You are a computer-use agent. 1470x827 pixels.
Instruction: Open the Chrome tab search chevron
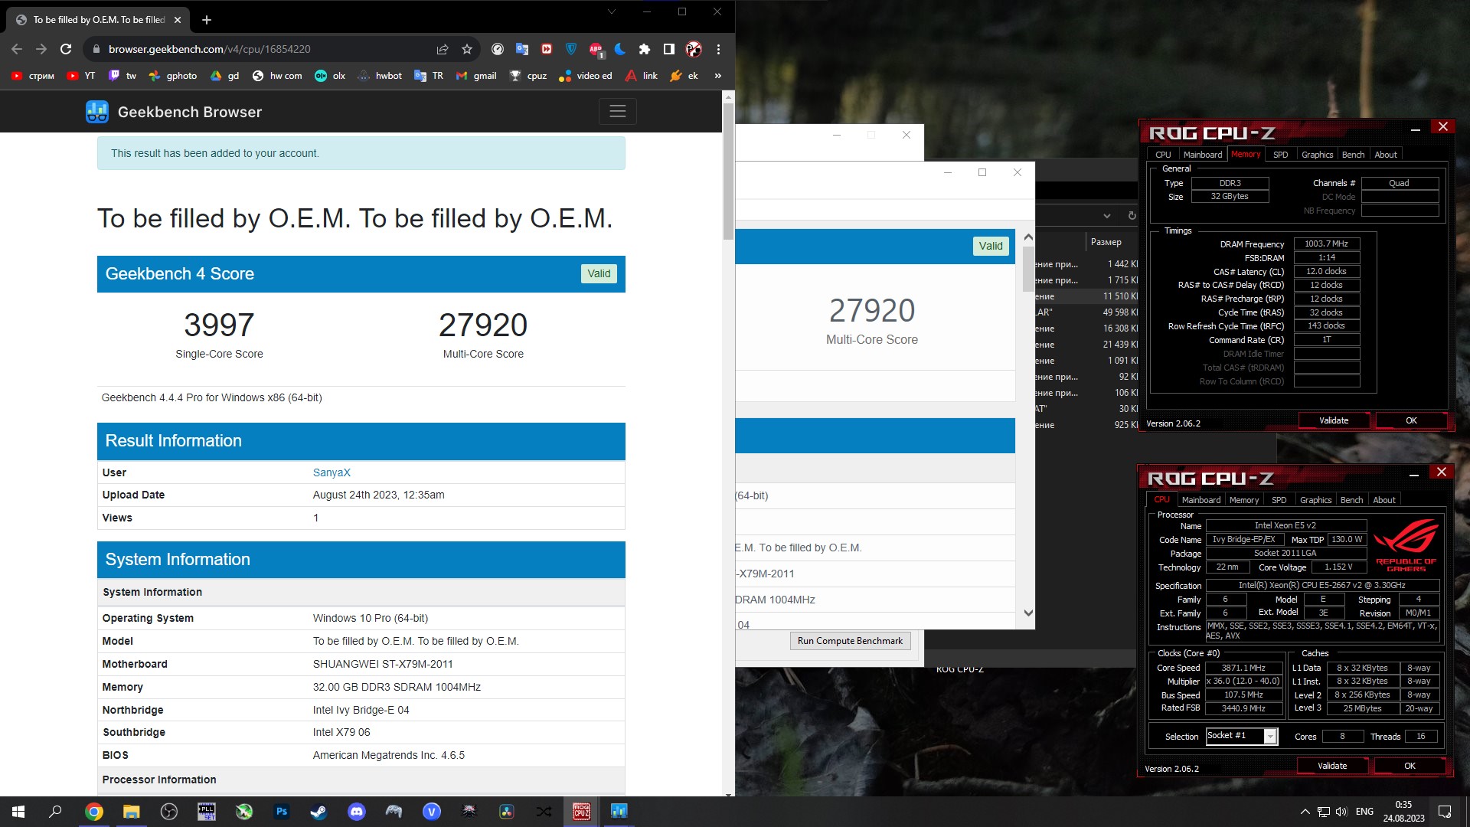[x=611, y=11]
